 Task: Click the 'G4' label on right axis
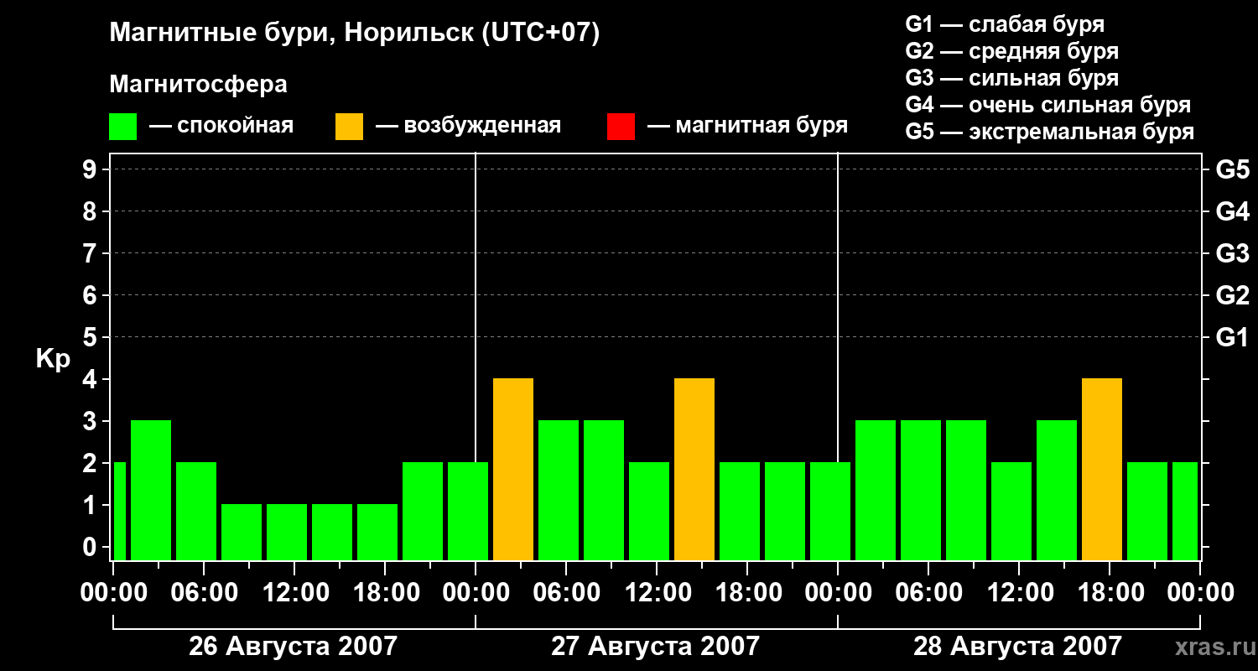click(x=1232, y=211)
